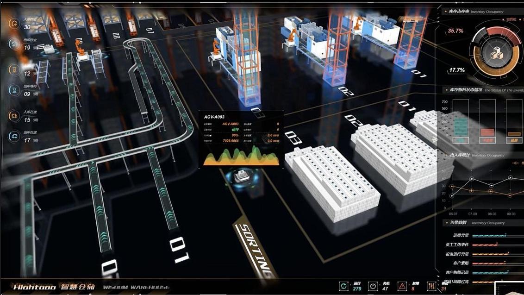The image size is (524, 295).
Task: Click the red fault warning triangle icon
Action: pos(402,286)
